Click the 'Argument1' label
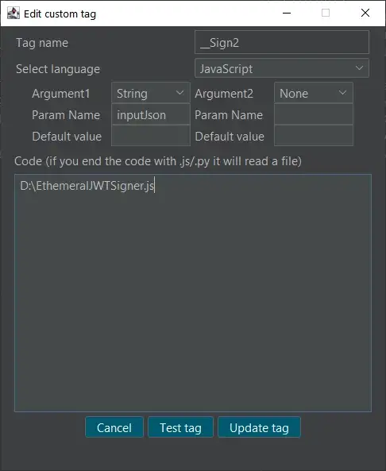Image resolution: width=386 pixels, height=471 pixels. (x=61, y=94)
